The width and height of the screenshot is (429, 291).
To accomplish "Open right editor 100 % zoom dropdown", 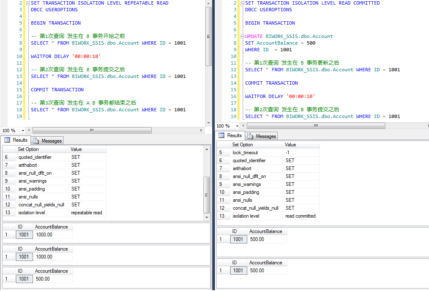I will (237, 126).
